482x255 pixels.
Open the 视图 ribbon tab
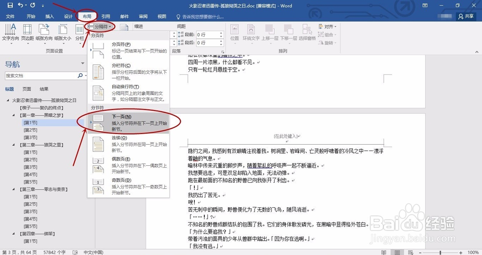(162, 16)
